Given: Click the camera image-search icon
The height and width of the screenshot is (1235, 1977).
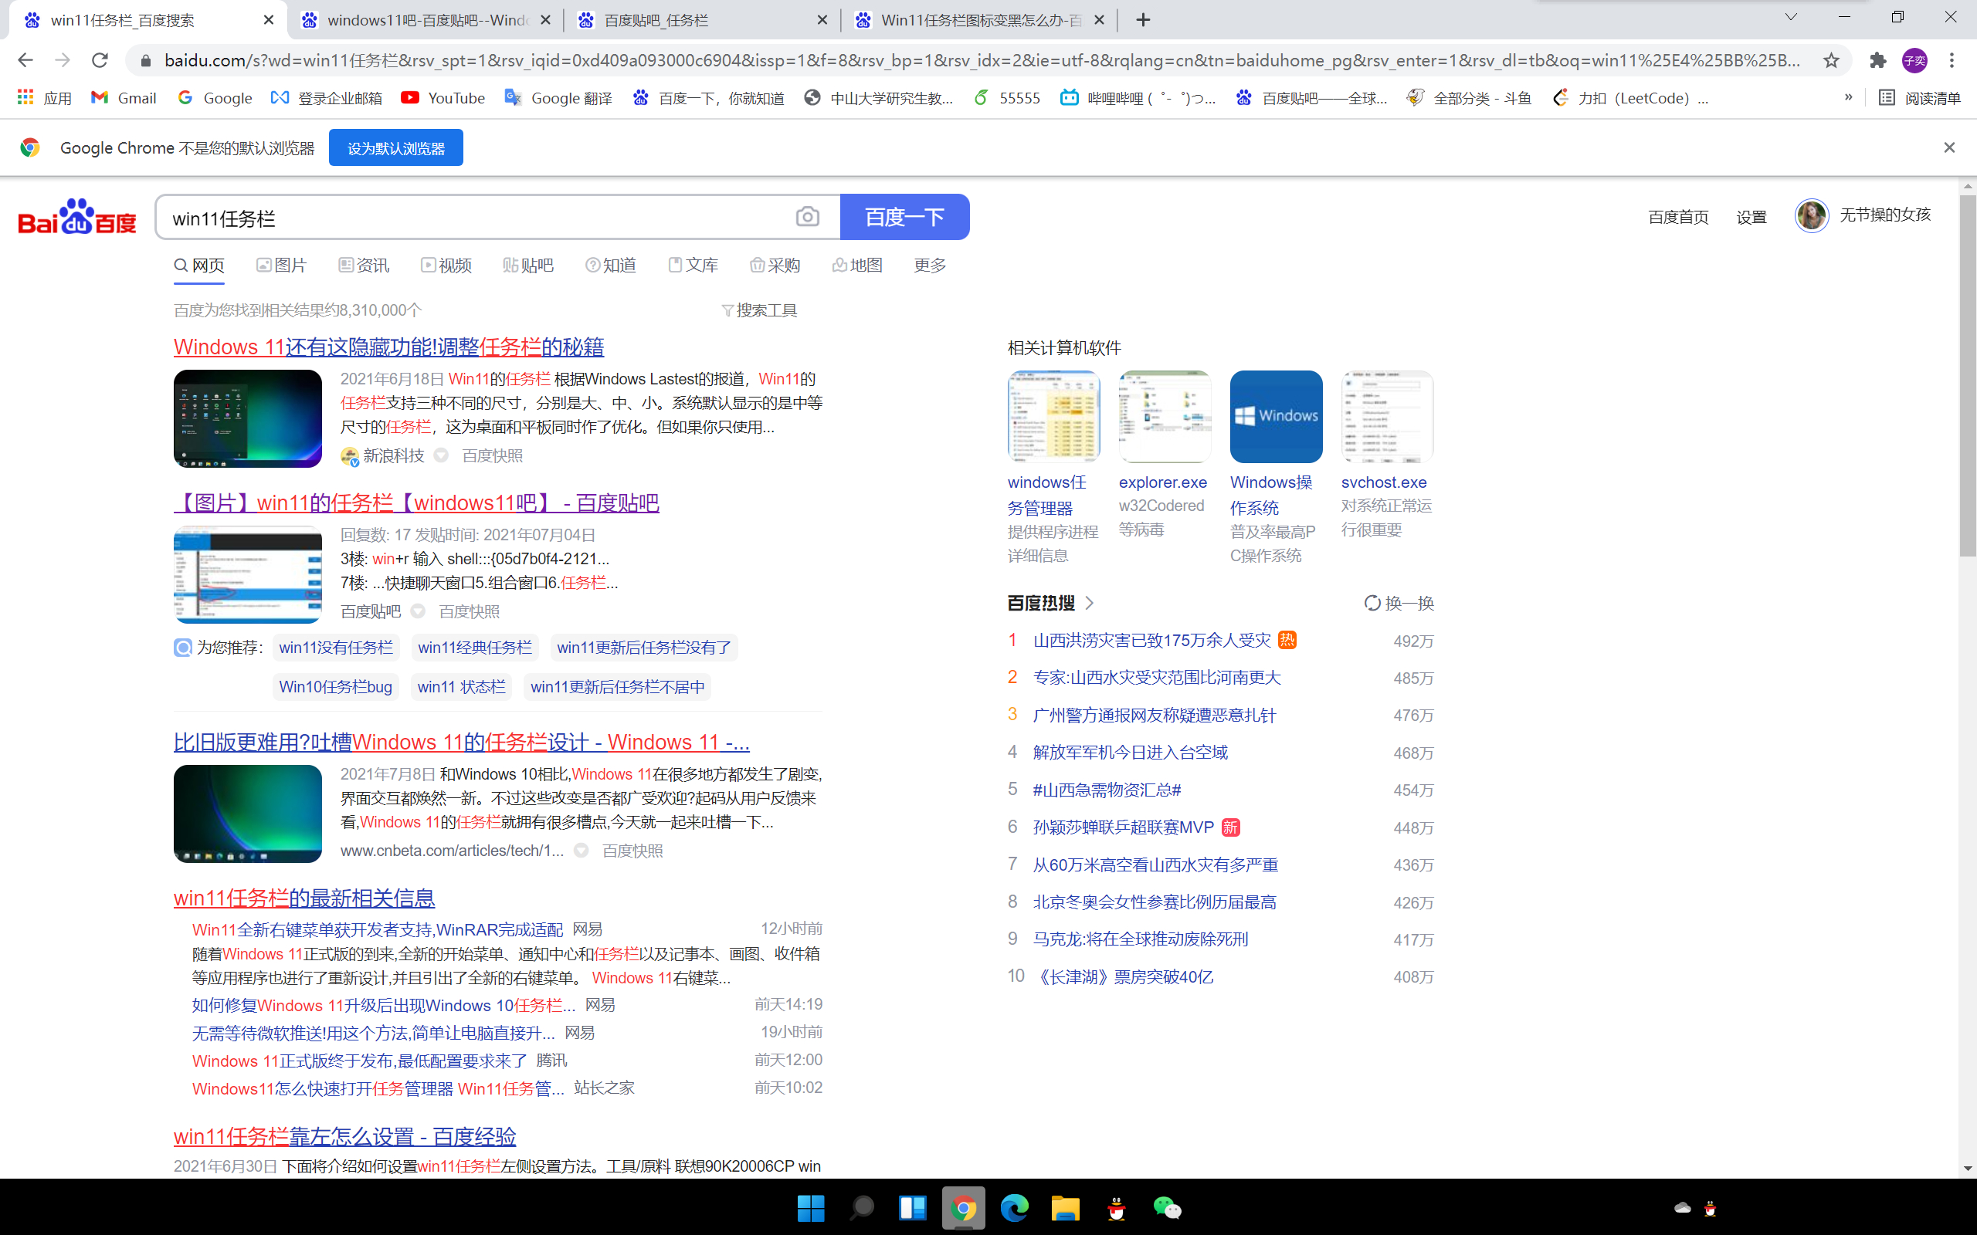Looking at the screenshot, I should pyautogui.click(x=807, y=216).
